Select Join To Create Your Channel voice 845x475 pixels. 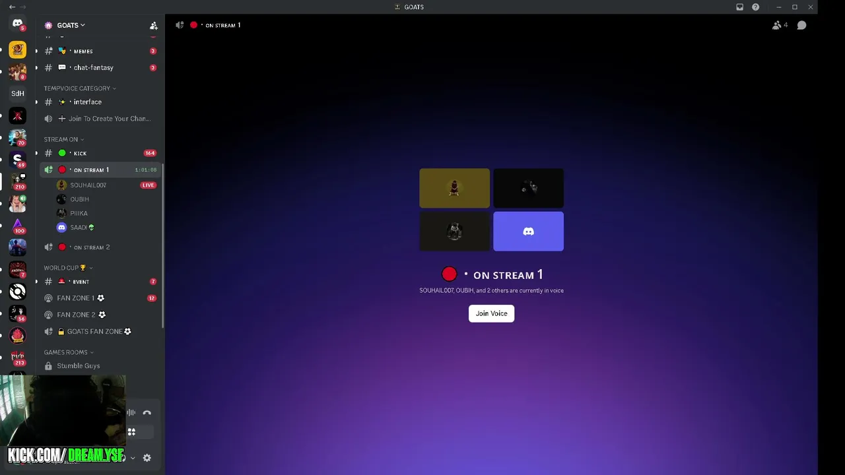[99, 119]
